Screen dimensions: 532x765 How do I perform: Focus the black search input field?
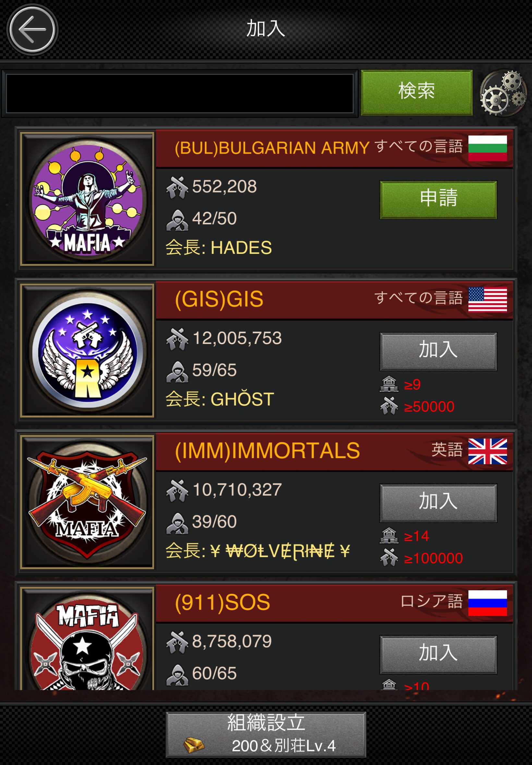(180, 94)
